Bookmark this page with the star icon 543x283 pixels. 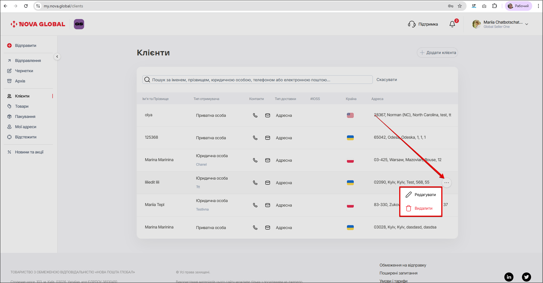click(460, 6)
